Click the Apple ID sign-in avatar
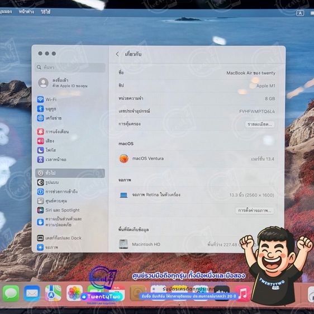This screenshot has width=314, height=314. [43, 83]
